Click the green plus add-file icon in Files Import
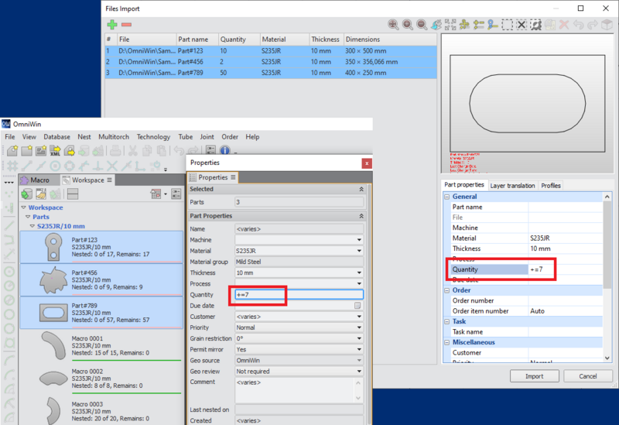This screenshot has height=425, width=619. [112, 25]
